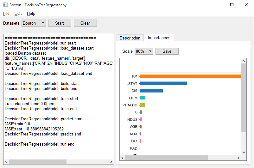
Task: Click the log panel's left scroll arrow
Action: pyautogui.click(x=6, y=162)
